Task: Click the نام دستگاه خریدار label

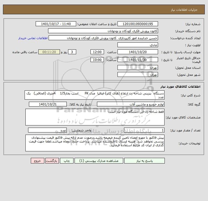Action: coord(188,31)
